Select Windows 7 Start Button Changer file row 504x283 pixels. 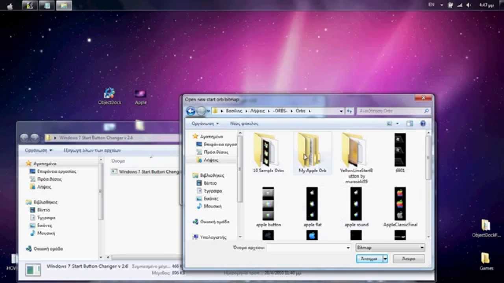(145, 172)
